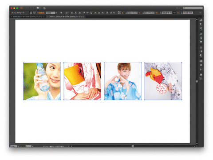Open the Recolor Artwork globe icon

coord(61,13)
